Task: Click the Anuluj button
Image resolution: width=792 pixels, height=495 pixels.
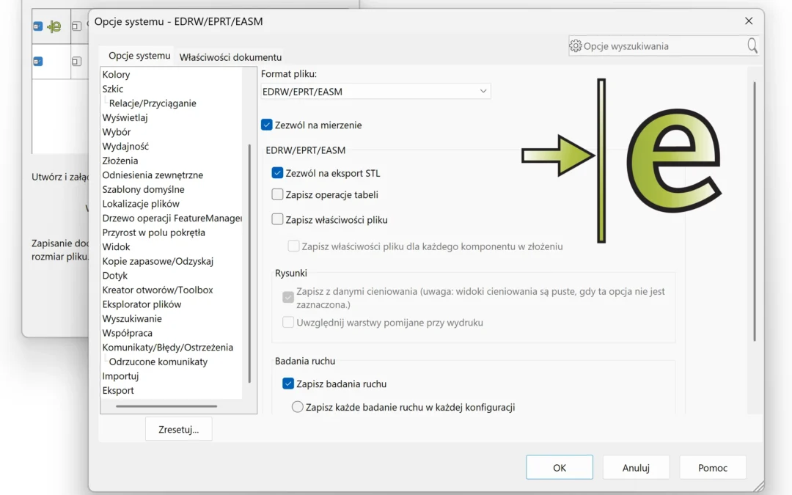Action: 636,467
